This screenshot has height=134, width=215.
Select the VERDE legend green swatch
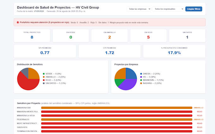tap(44, 74)
